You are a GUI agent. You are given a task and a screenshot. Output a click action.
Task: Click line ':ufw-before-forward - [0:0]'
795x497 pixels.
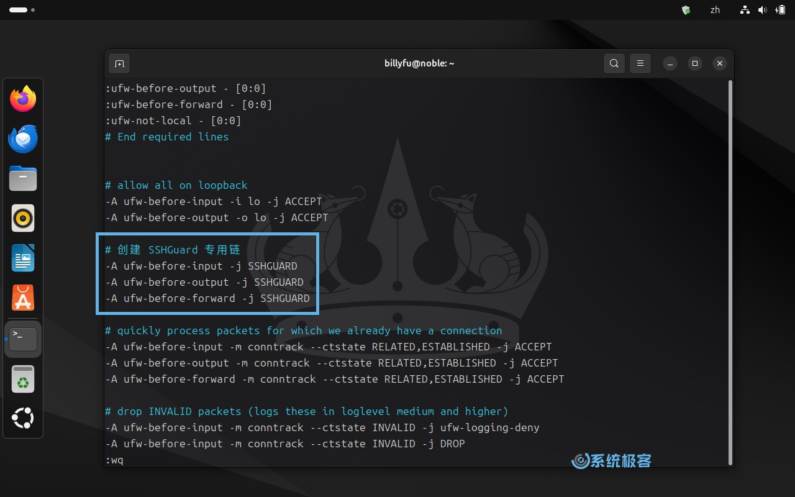click(189, 104)
